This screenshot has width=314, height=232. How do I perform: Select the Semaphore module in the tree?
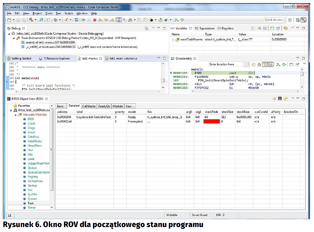tap(35, 181)
